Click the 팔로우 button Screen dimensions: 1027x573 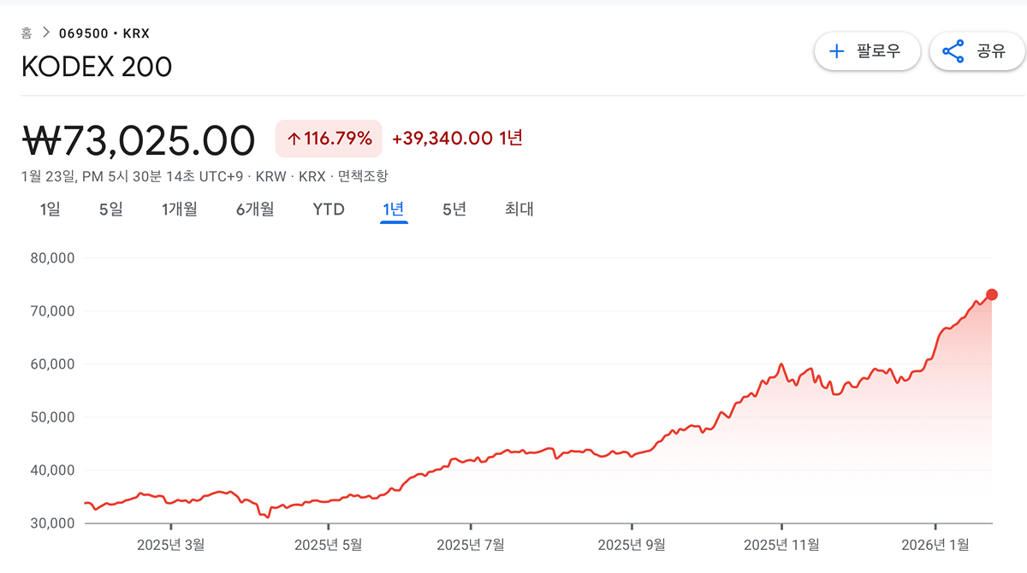tap(867, 51)
